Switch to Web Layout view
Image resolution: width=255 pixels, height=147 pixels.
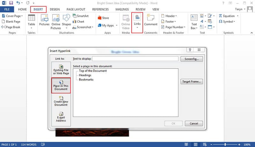[x=205, y=144]
